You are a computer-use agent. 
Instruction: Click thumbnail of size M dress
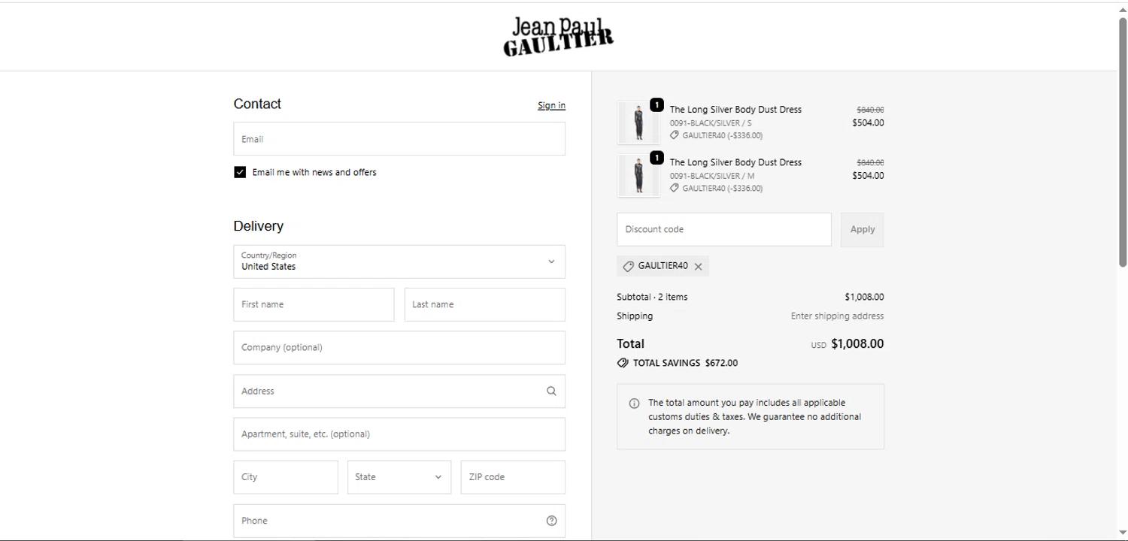pos(638,175)
